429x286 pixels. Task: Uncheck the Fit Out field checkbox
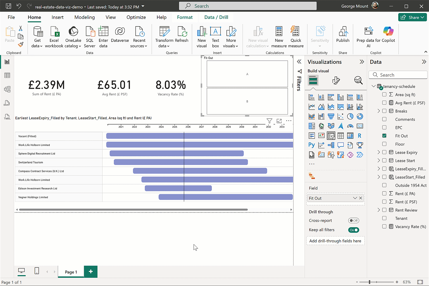point(384,136)
